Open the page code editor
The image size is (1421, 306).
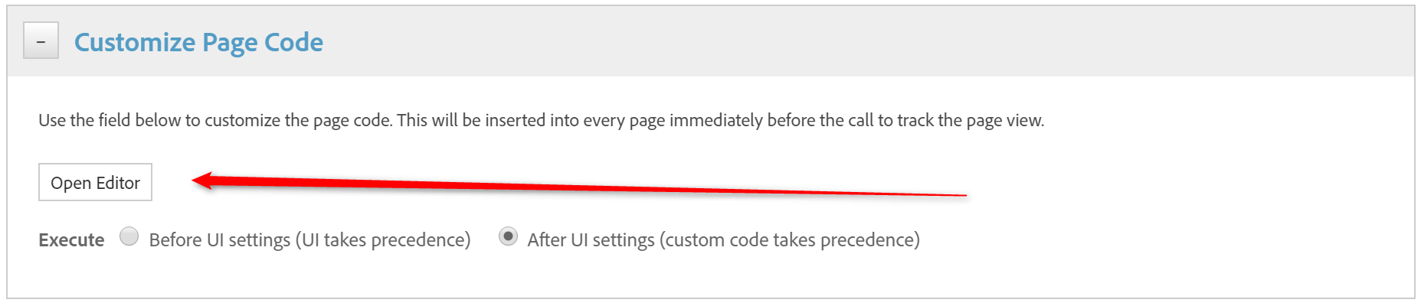(95, 183)
